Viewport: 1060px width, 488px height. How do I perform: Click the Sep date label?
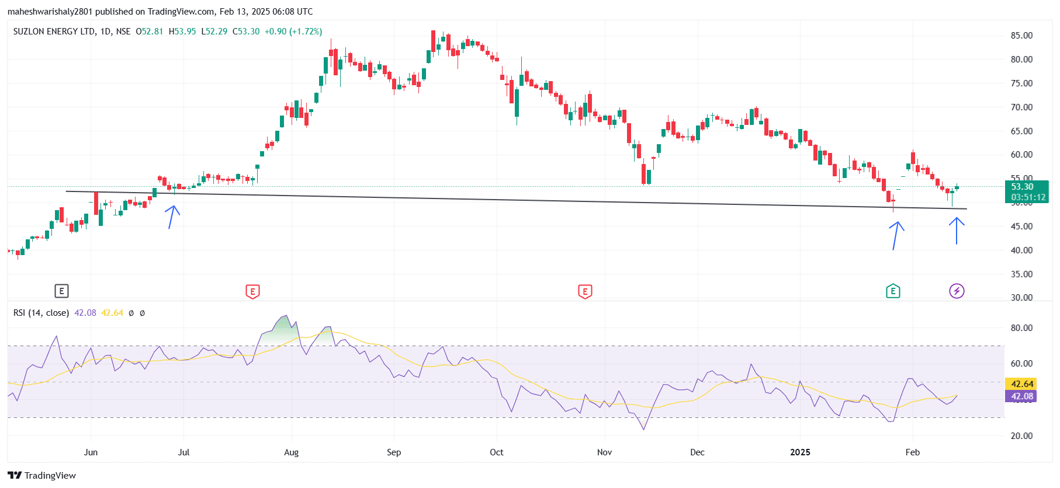(x=394, y=452)
